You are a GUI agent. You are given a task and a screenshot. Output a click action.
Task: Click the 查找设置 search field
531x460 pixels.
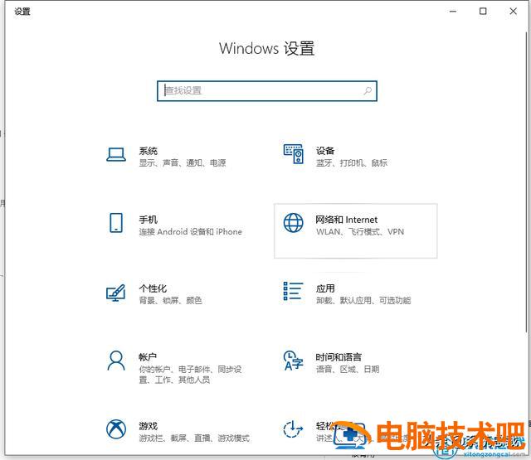(267, 90)
